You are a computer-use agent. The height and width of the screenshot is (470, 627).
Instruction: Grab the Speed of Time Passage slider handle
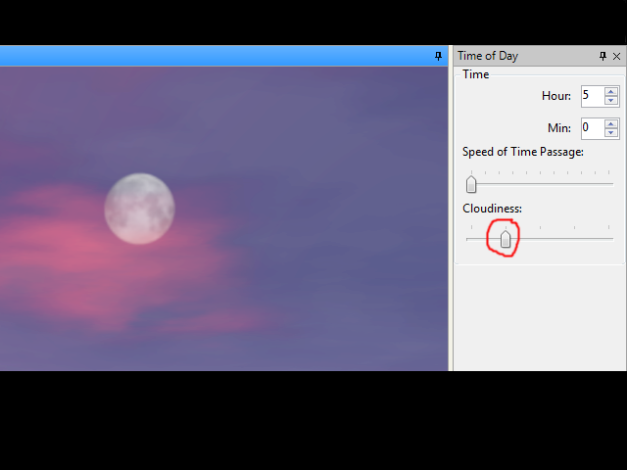pyautogui.click(x=471, y=184)
